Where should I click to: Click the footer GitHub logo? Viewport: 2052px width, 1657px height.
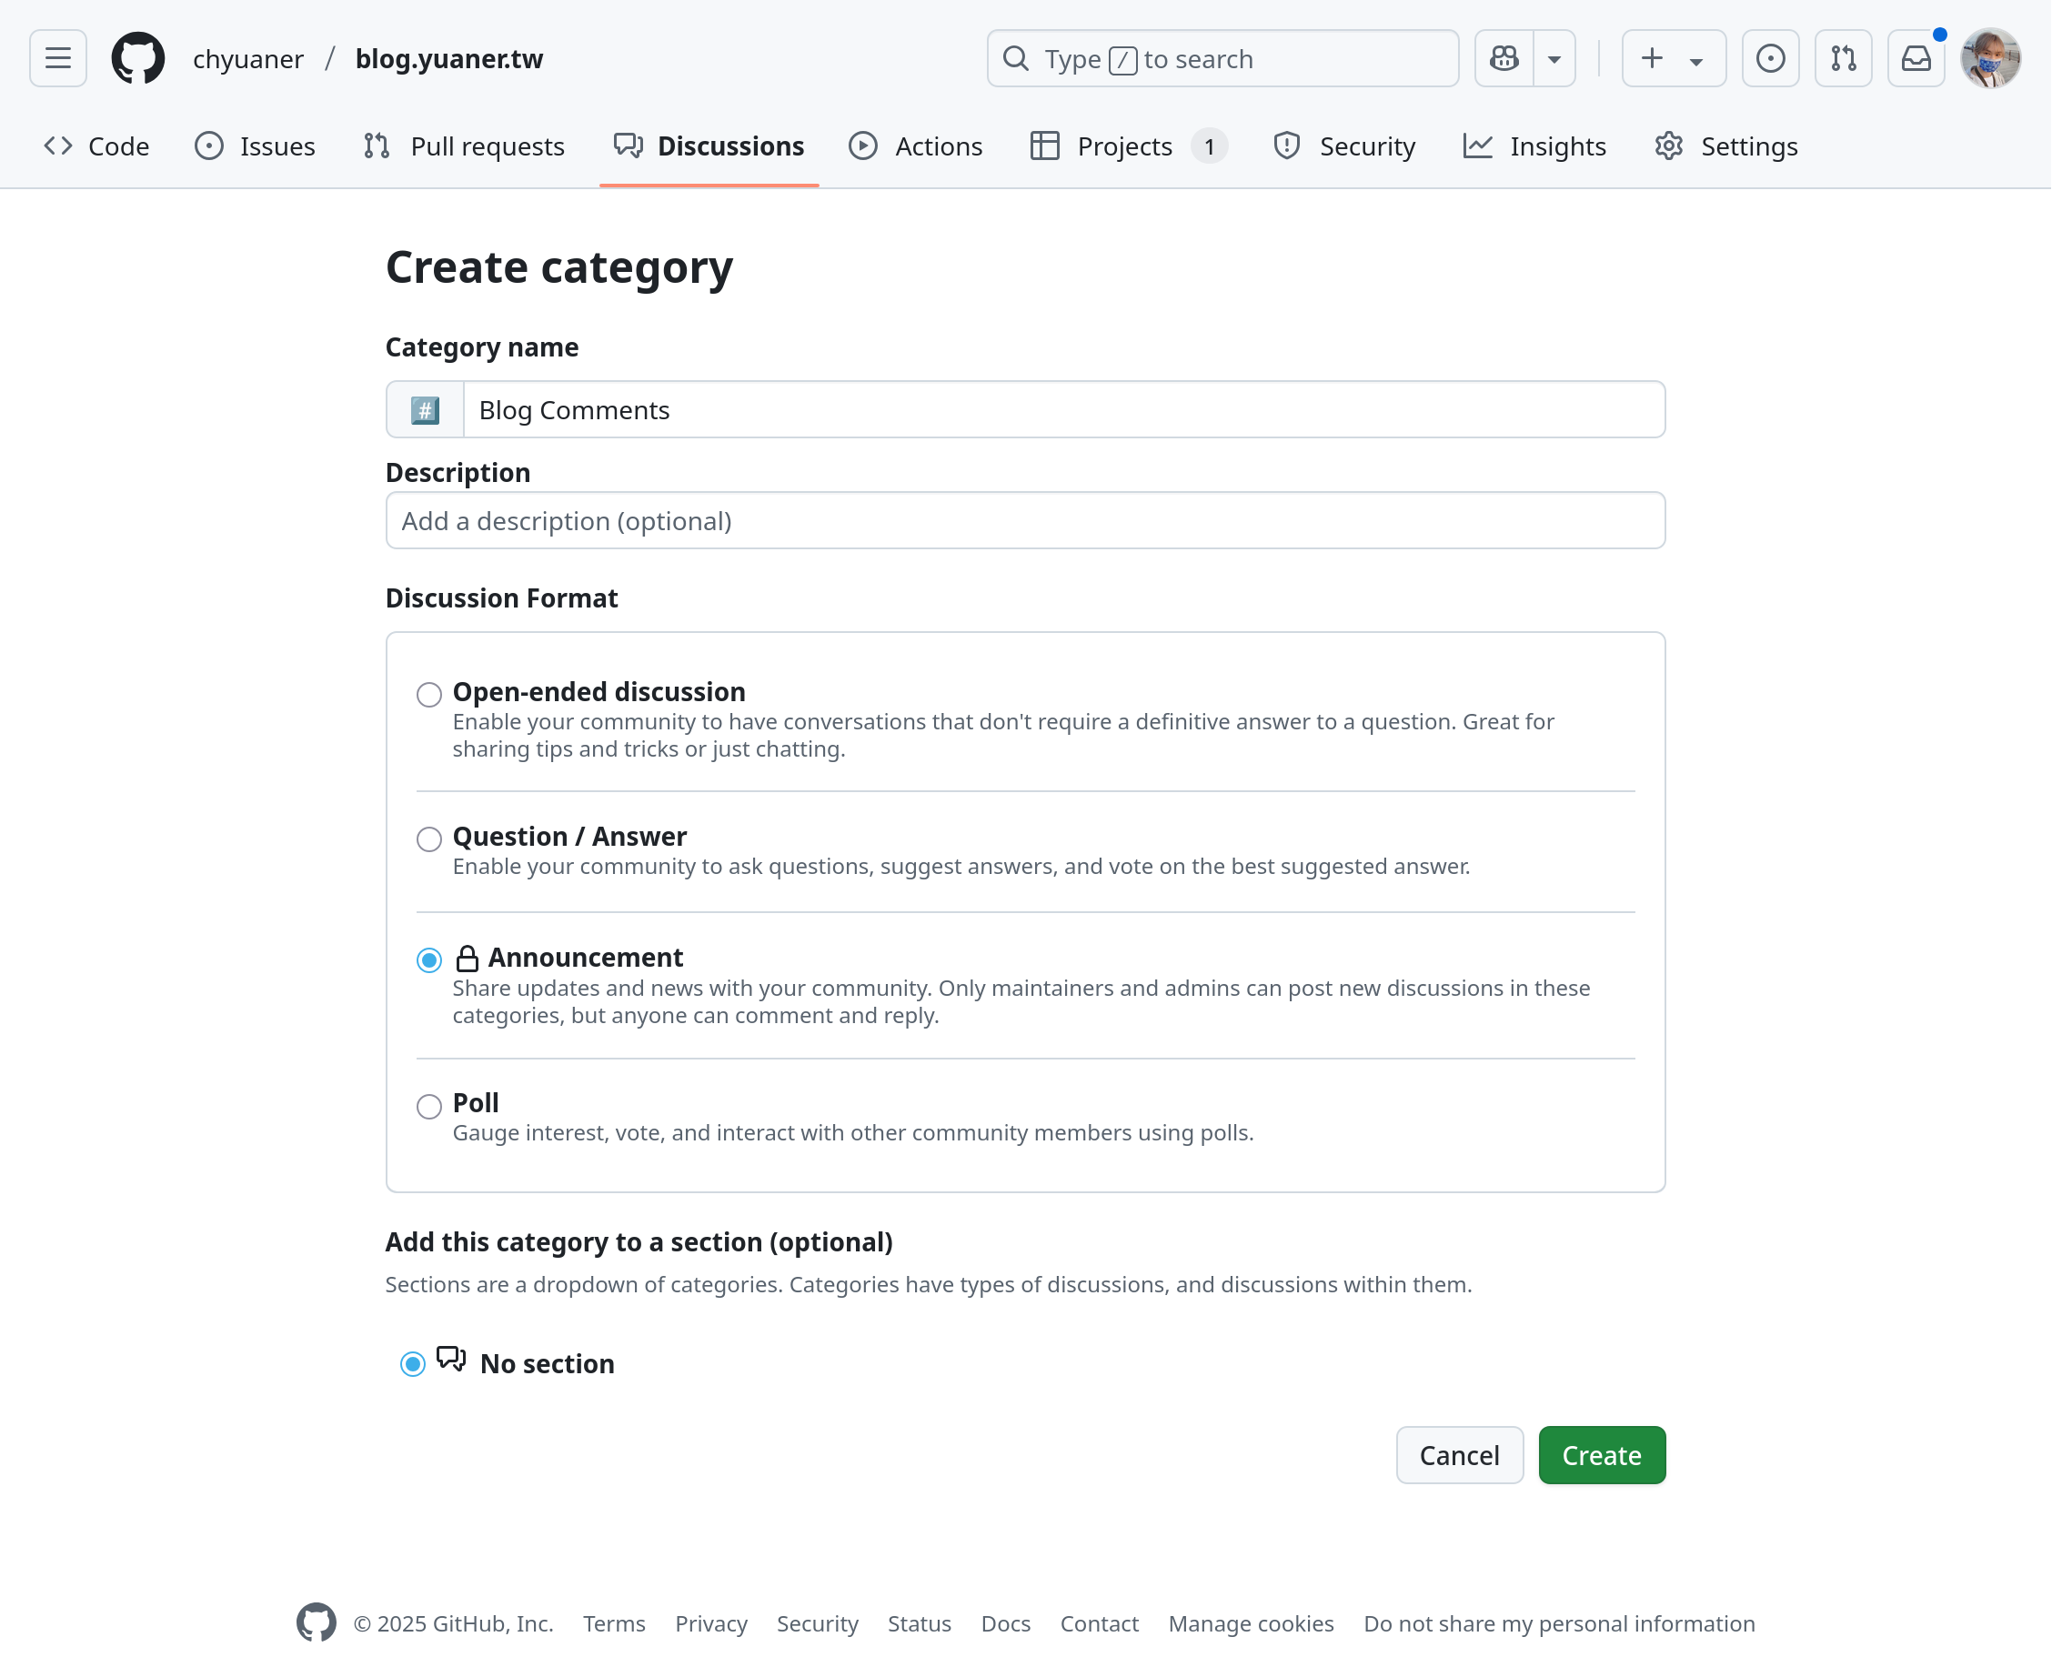point(316,1622)
